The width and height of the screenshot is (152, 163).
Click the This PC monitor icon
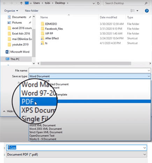click(7, 59)
